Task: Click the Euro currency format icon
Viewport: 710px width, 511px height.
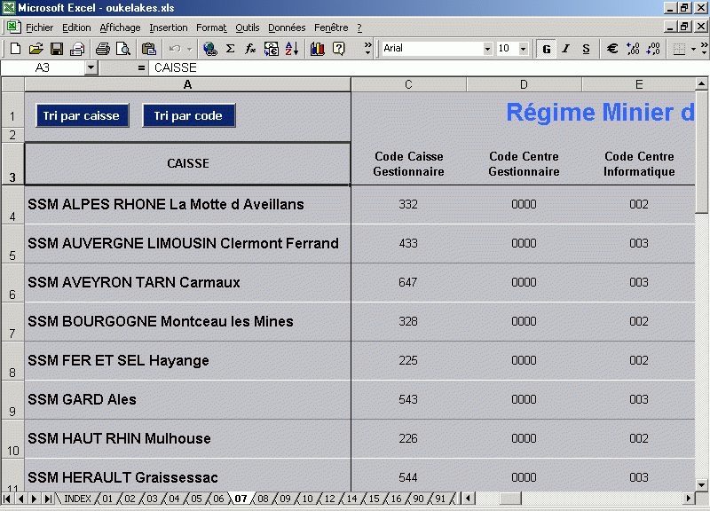Action: [x=612, y=49]
